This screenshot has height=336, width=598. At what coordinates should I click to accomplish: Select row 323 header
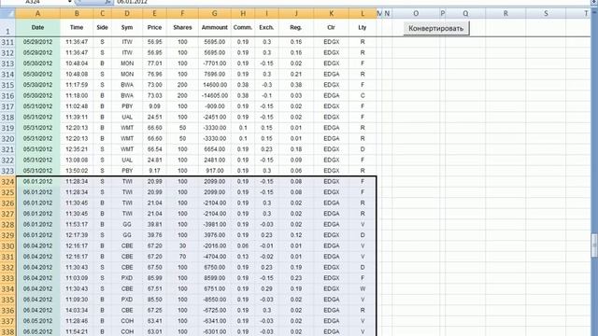pyautogui.click(x=7, y=171)
